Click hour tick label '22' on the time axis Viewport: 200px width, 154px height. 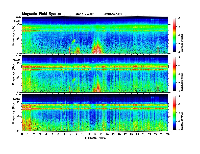pyautogui.click(x=156, y=134)
